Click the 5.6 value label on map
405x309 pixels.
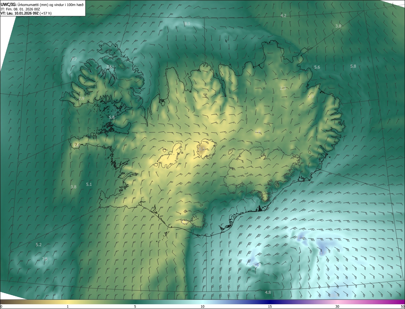tap(317, 67)
